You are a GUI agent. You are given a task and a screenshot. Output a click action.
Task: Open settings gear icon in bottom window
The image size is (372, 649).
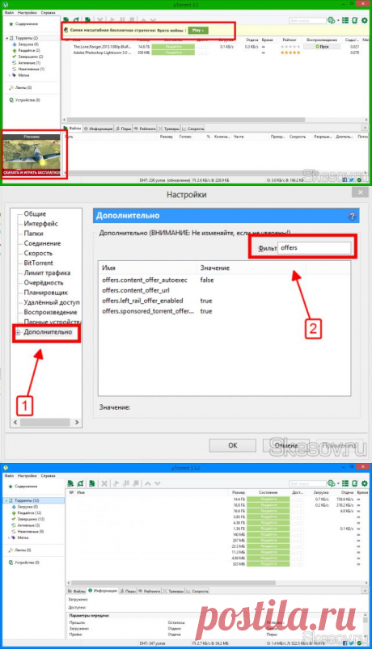365,483
